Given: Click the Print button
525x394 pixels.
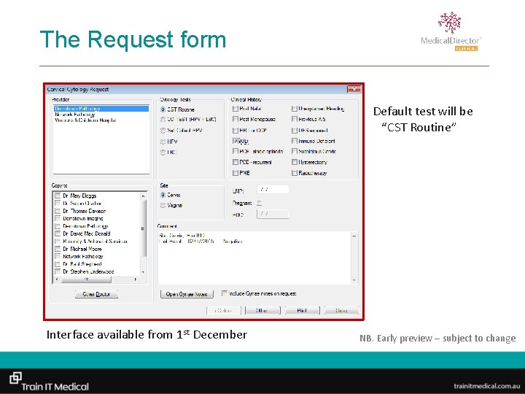Looking at the screenshot, I should [303, 311].
